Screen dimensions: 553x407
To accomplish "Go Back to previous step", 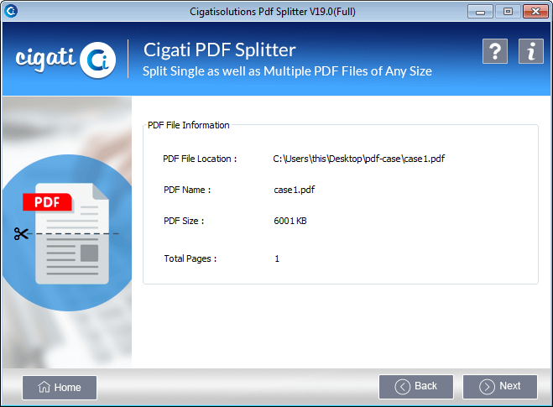I will [416, 387].
